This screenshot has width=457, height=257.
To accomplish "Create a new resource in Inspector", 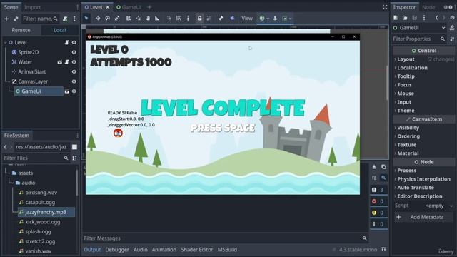I will pos(396,18).
